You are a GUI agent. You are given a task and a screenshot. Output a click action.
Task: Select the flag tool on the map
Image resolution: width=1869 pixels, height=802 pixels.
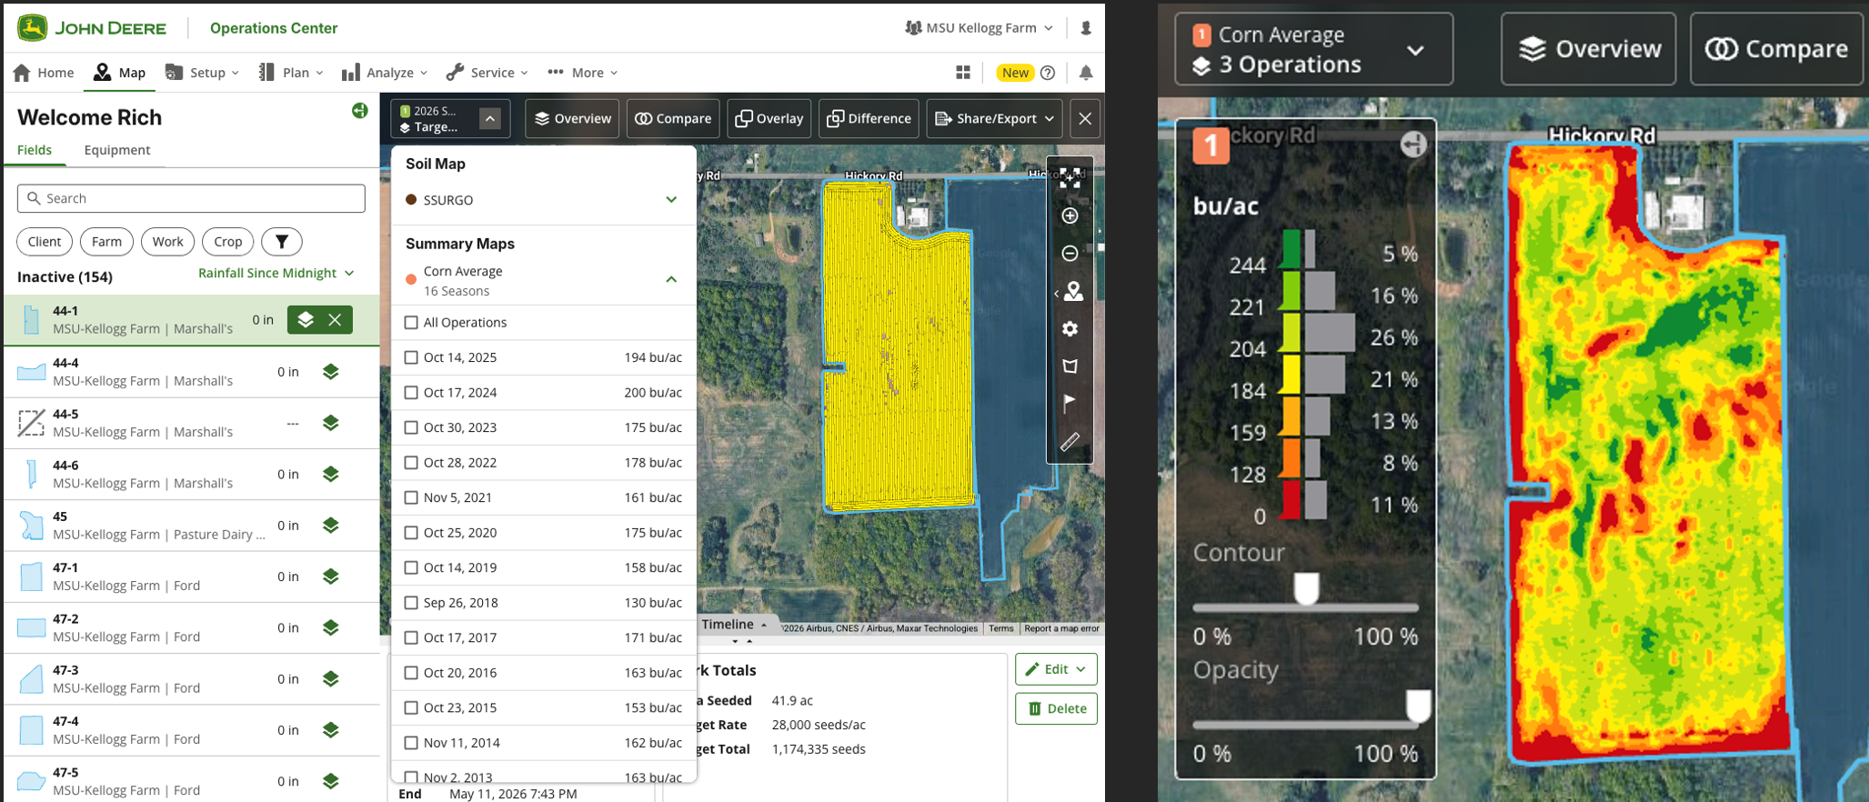[x=1070, y=403]
